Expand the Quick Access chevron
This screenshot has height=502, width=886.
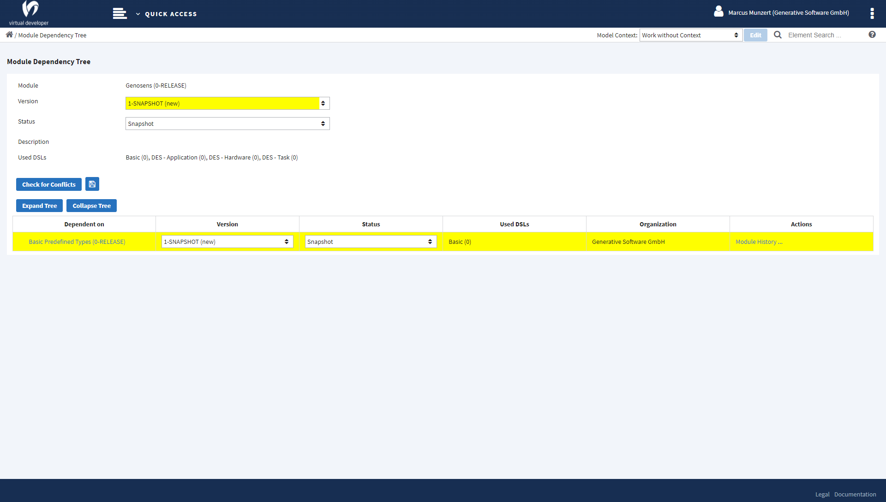[138, 14]
